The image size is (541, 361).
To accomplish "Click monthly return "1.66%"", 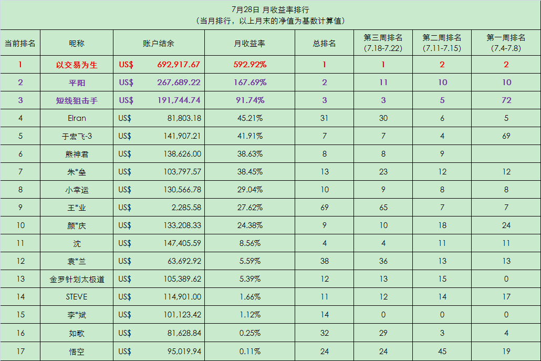I will pyautogui.click(x=250, y=297).
